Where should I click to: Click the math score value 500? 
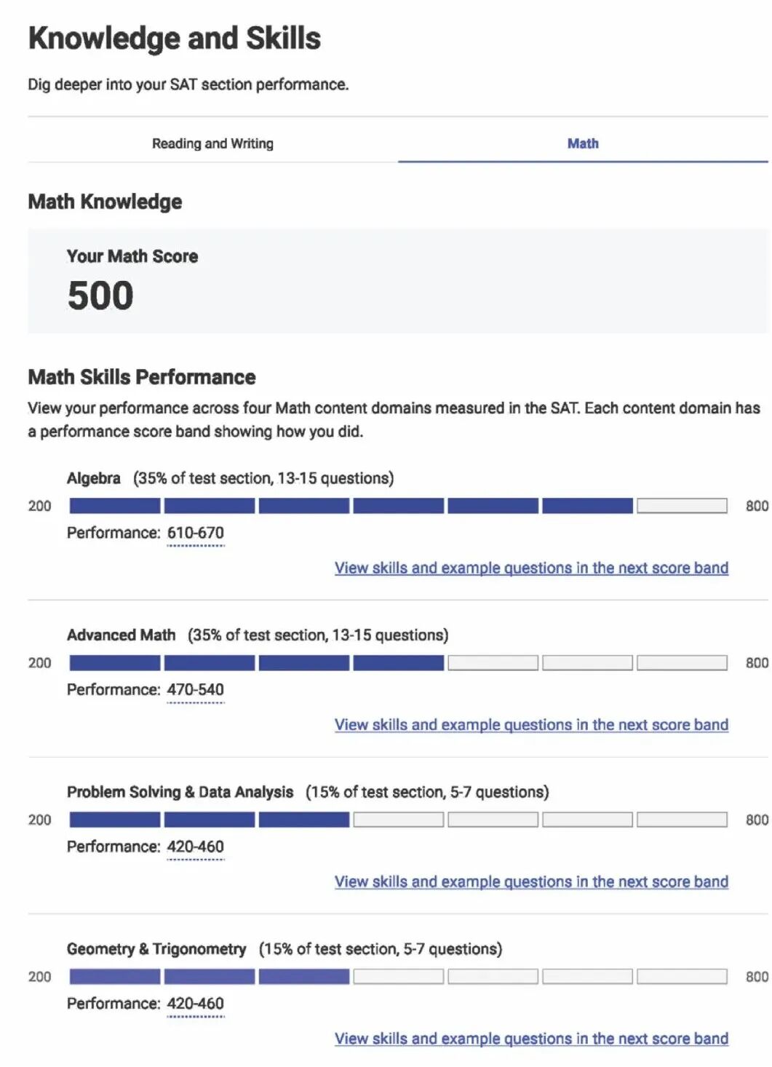click(x=100, y=295)
